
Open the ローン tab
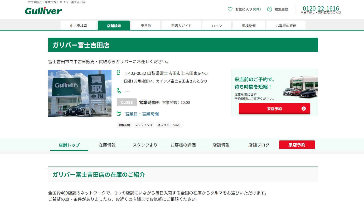tap(217, 26)
